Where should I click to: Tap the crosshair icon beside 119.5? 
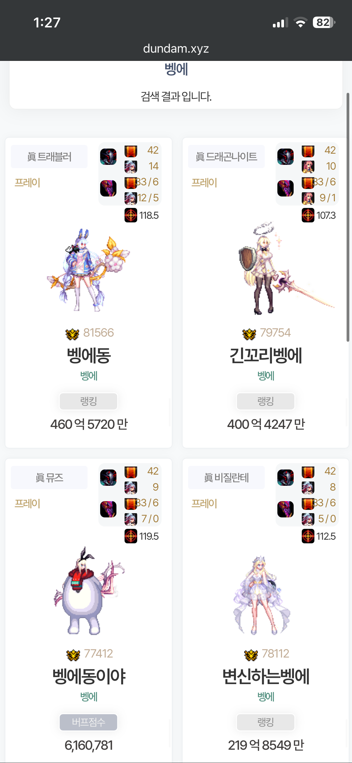tap(131, 536)
